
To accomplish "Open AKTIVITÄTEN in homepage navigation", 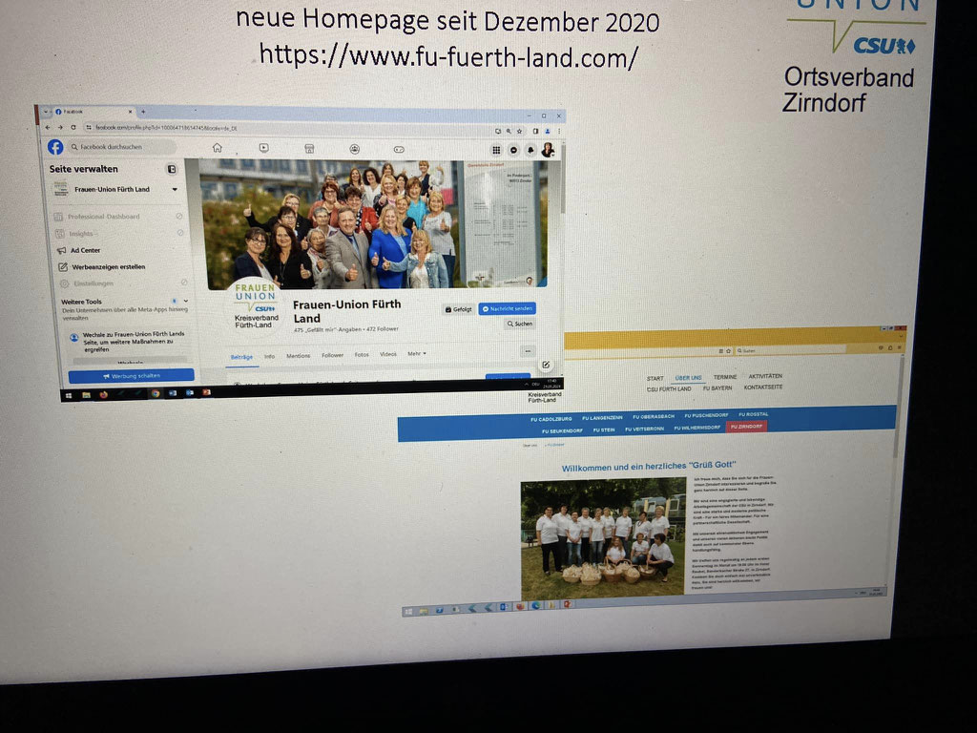I will point(765,376).
